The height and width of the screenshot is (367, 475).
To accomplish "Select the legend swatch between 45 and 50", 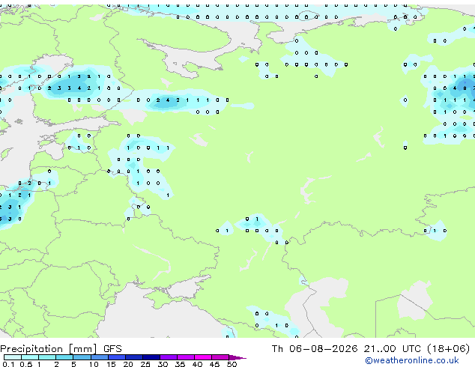I will [220, 357].
